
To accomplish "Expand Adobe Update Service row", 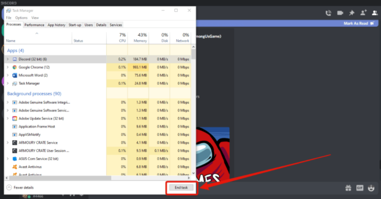I will (x=7, y=119).
